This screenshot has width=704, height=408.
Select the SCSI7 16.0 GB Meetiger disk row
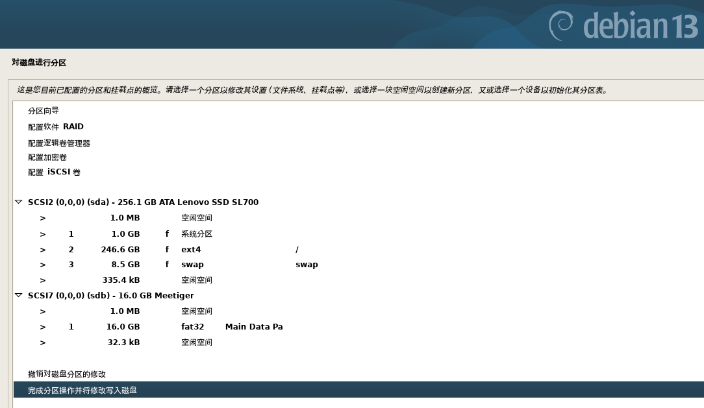(x=110, y=296)
